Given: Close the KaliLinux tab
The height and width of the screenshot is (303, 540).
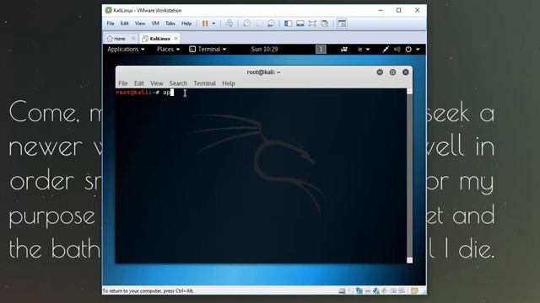Looking at the screenshot, I should coord(176,39).
